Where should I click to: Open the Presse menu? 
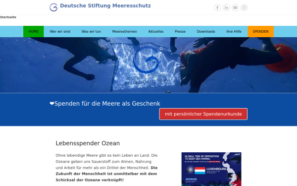pos(180,32)
